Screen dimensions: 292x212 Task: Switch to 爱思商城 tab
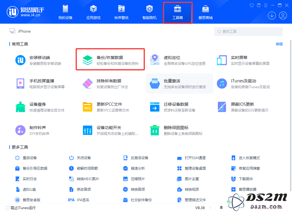point(206,12)
